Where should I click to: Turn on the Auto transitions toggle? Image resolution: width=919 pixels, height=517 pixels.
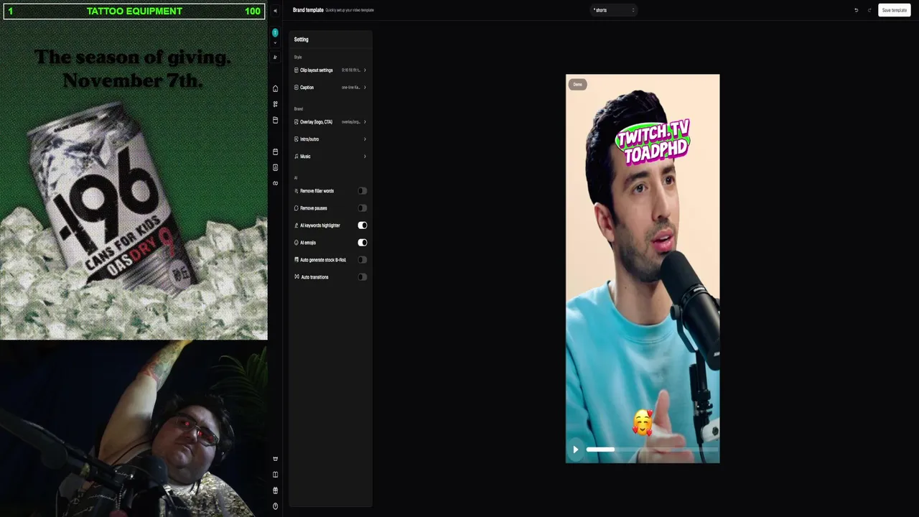[363, 277]
